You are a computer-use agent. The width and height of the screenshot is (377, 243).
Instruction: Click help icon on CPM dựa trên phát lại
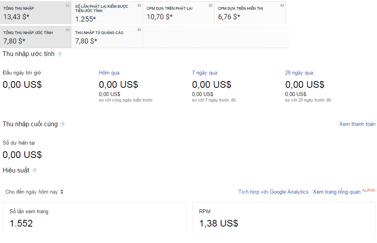(x=210, y=5)
